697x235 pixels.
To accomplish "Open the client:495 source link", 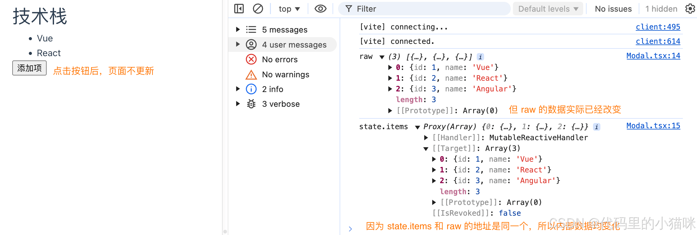I will [658, 27].
